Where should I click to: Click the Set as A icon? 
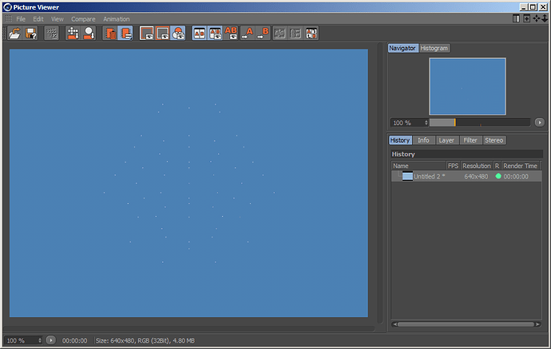(248, 33)
